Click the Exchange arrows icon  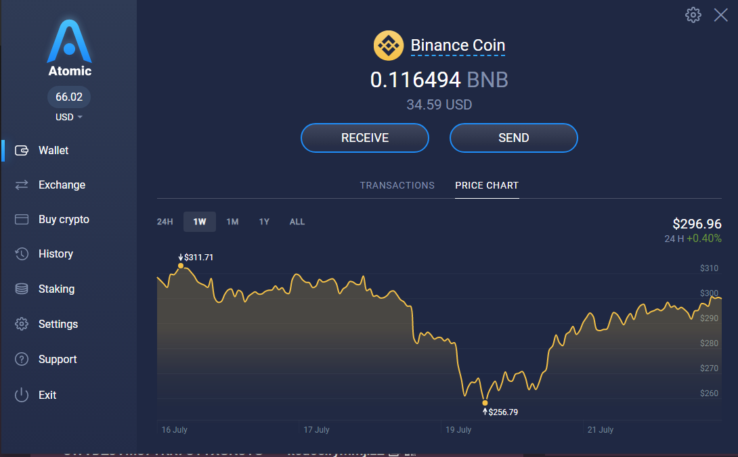tap(22, 185)
